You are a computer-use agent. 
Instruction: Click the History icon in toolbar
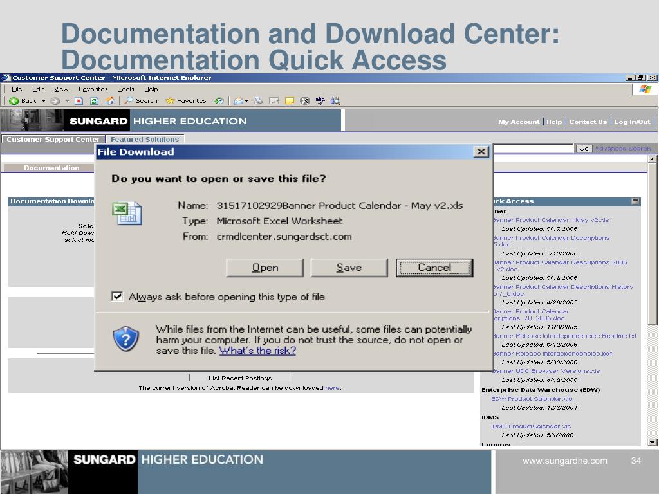click(x=219, y=101)
